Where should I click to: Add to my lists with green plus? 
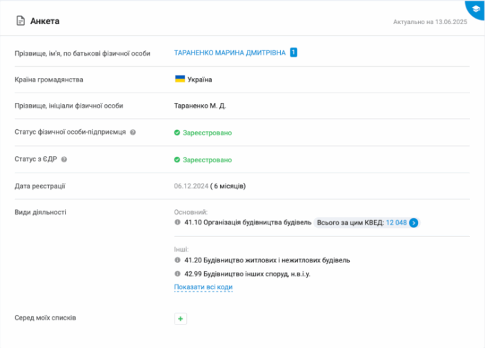180,318
